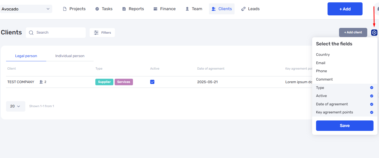Image resolution: width=379 pixels, height=158 pixels.
Task: Open the table settings gear icon
Action: (374, 33)
